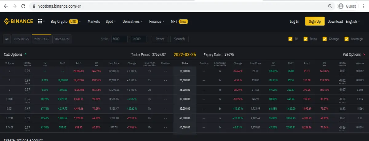Viewport: 369px width, 141px height.
Task: Click the 35,000.00 strike cell
Action: 185,109
